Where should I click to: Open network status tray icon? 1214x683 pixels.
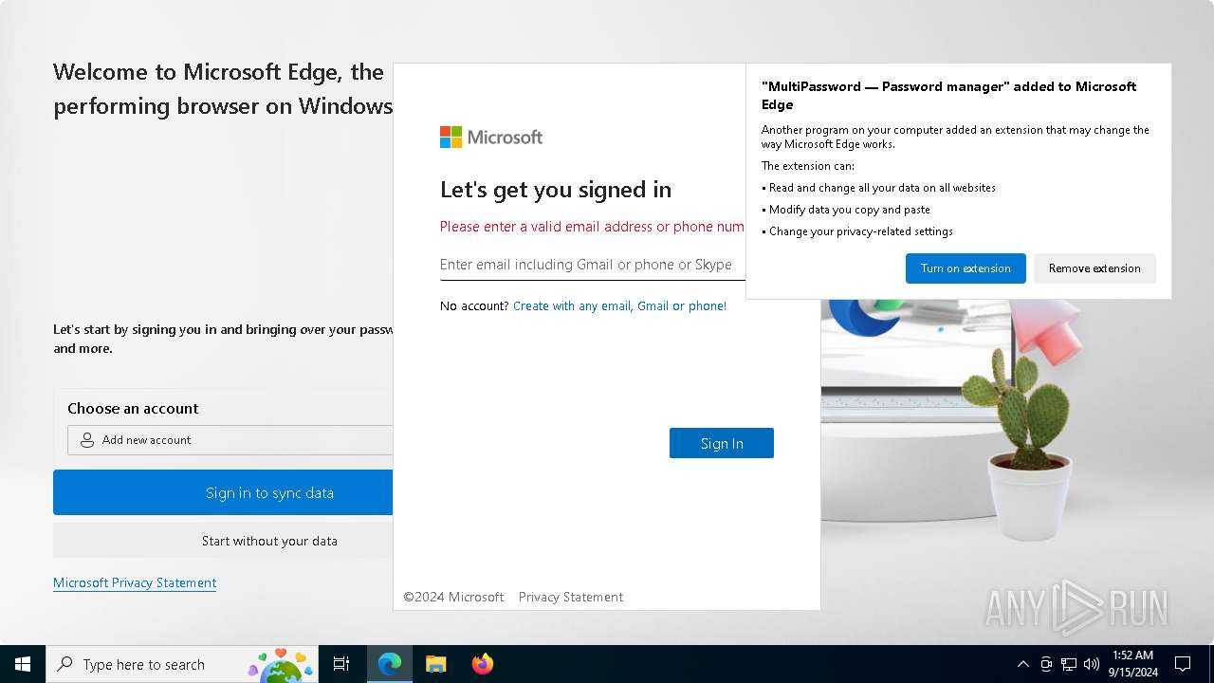pyautogui.click(x=1069, y=664)
